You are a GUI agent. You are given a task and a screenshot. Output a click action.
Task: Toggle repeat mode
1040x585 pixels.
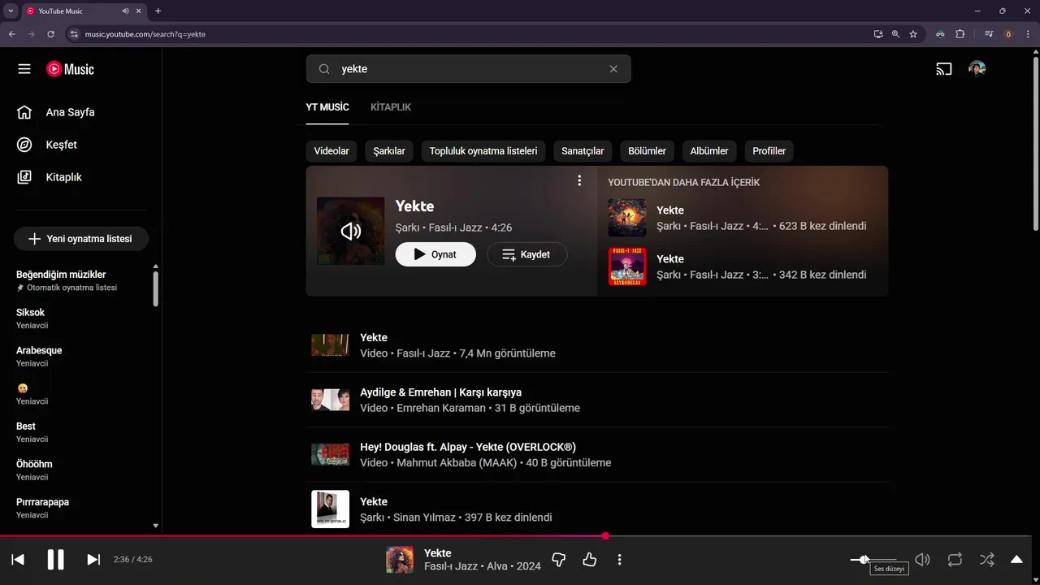point(955,559)
